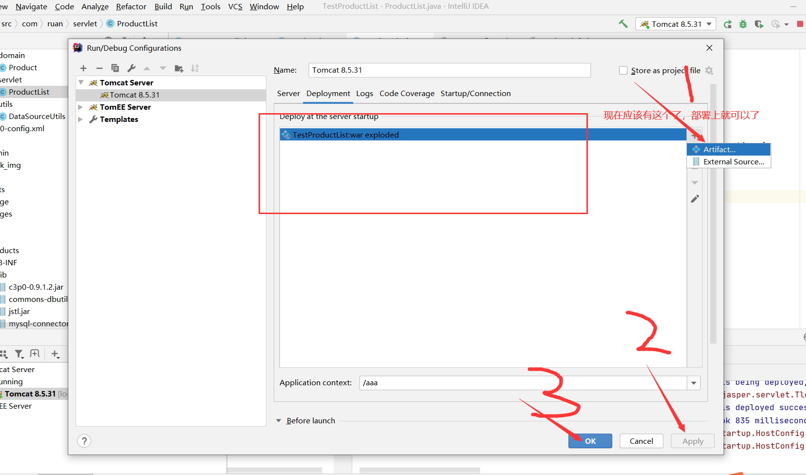Image resolution: width=806 pixels, height=475 pixels.
Task: Switch to the Deployment tab
Action: point(328,94)
